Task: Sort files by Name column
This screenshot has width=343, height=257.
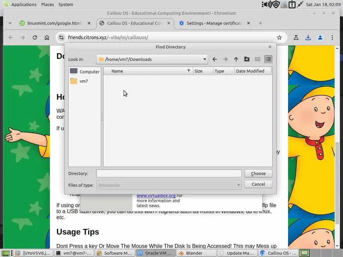Action: 148,71
